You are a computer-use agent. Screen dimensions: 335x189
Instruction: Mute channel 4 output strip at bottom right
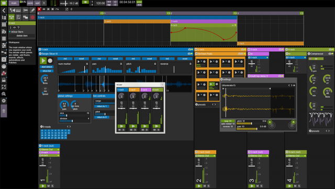295,186
